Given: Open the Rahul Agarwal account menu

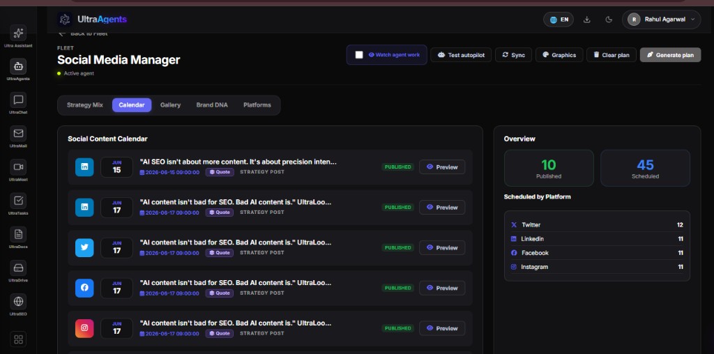Looking at the screenshot, I should tap(662, 20).
